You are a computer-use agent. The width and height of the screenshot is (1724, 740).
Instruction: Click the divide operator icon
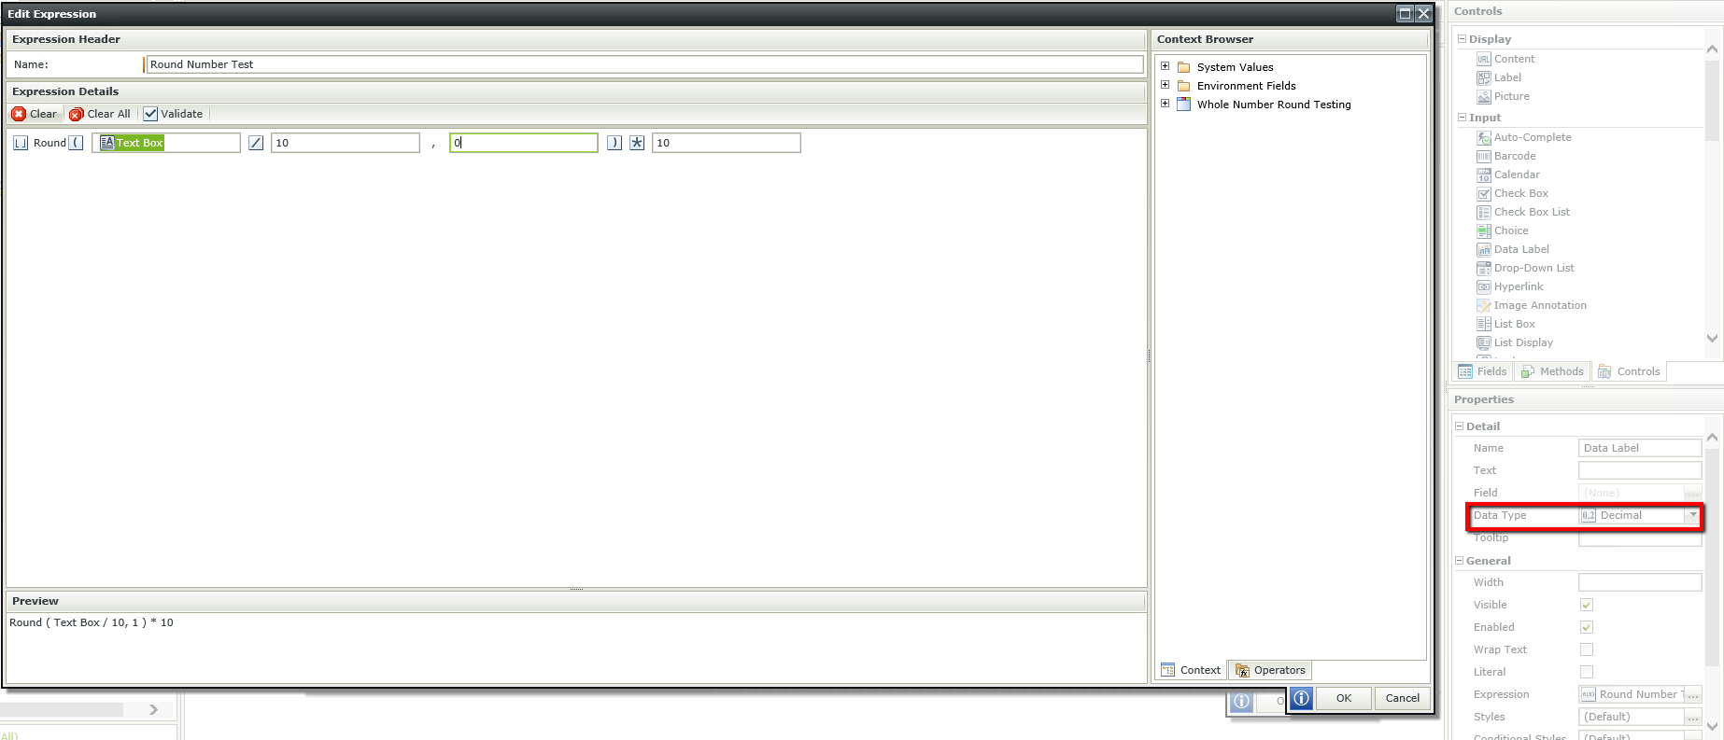pyautogui.click(x=256, y=143)
